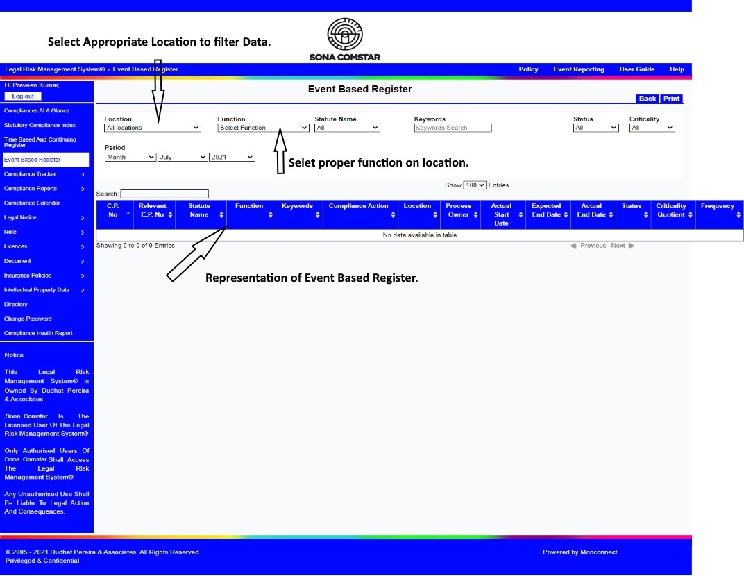The height and width of the screenshot is (576, 744).
Task: Sort by Process Owner column arrows
Action: click(x=476, y=214)
